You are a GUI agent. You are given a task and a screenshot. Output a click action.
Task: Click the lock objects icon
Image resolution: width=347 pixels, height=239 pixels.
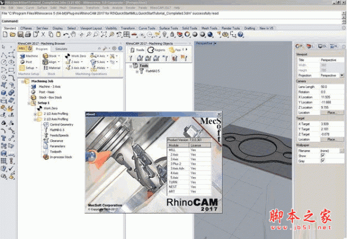tap(172, 35)
